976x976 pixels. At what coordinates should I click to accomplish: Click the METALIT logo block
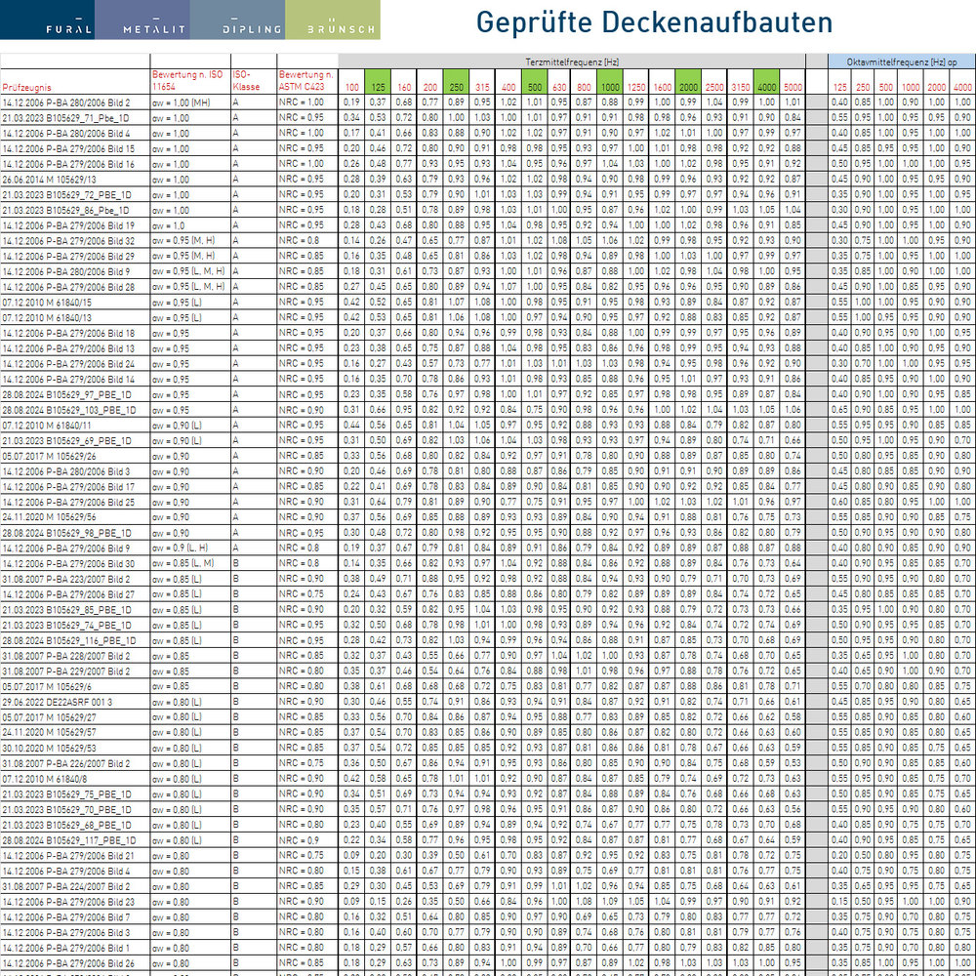click(142, 20)
